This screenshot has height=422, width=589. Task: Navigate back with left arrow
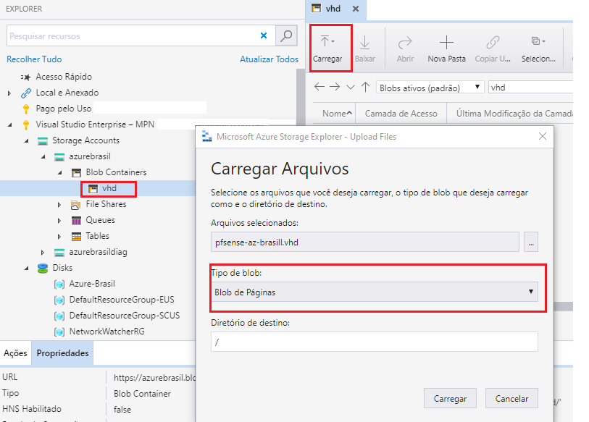coord(319,87)
